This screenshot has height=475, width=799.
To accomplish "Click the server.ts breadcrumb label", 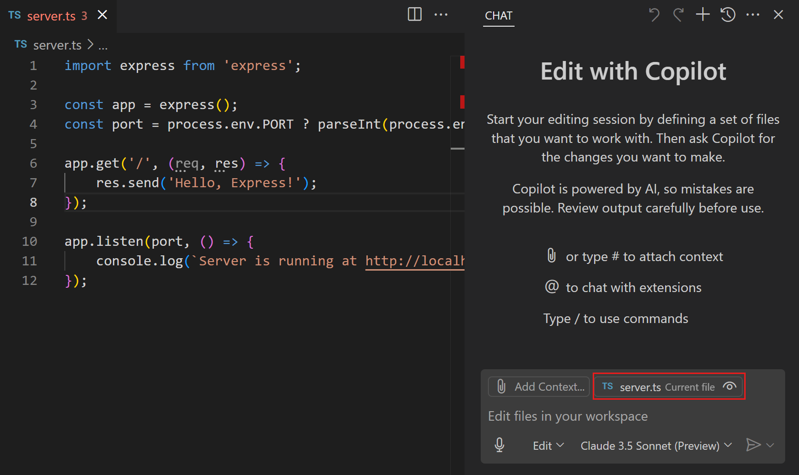I will click(57, 44).
